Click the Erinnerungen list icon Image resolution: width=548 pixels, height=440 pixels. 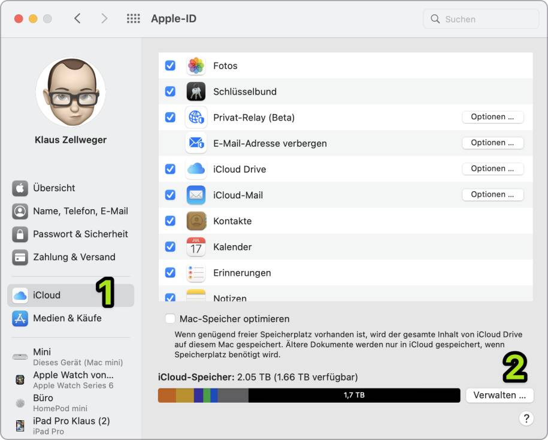(x=196, y=273)
